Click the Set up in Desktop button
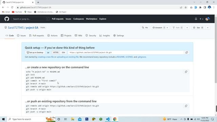This screenshot has width=217, height=122. [x=35, y=53]
